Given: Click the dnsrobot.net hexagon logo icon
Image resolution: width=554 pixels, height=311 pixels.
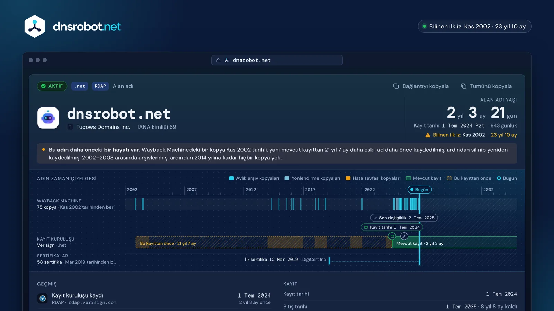Looking at the screenshot, I should click(x=35, y=26).
